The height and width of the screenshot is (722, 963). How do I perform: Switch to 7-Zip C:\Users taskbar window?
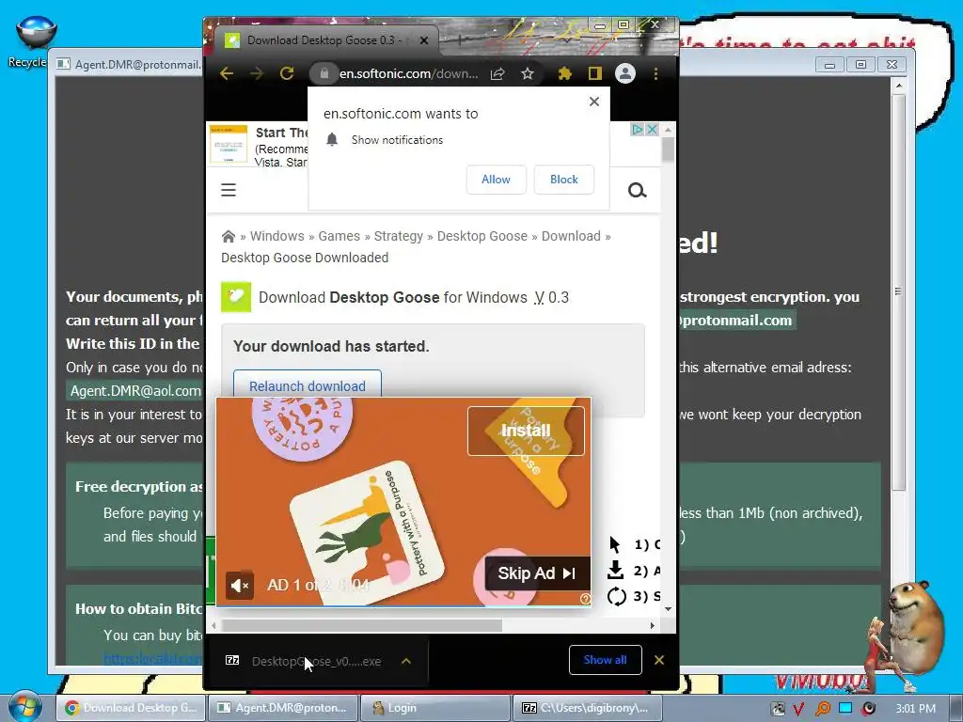[x=587, y=708]
